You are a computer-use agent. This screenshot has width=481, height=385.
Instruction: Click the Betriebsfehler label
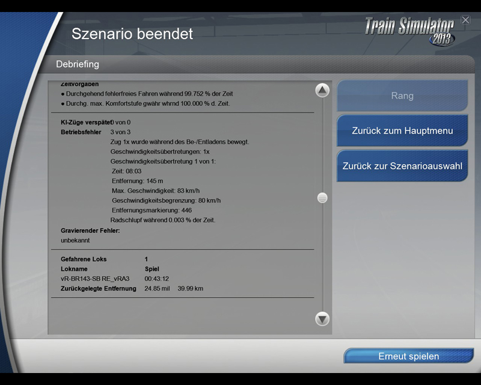click(81, 132)
